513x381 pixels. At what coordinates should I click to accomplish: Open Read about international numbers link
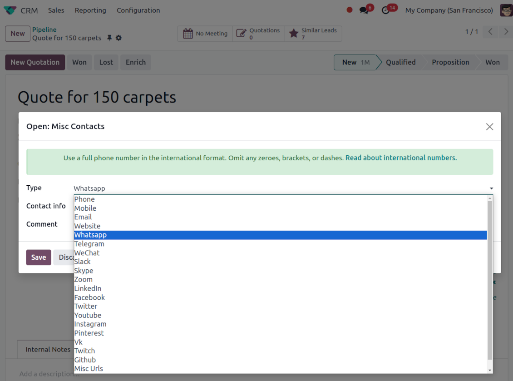click(401, 158)
